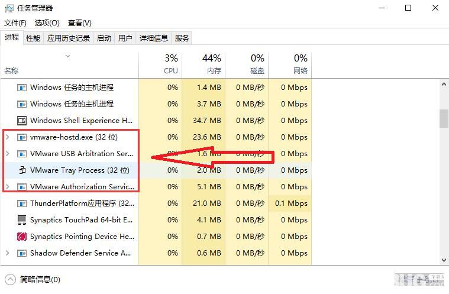Open the 选项(O) menu

tap(47, 23)
